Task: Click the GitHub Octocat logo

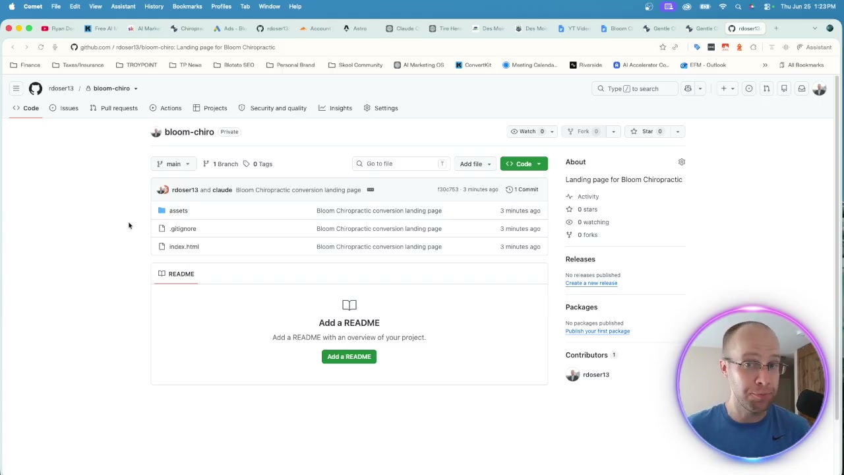Action: 36,88
